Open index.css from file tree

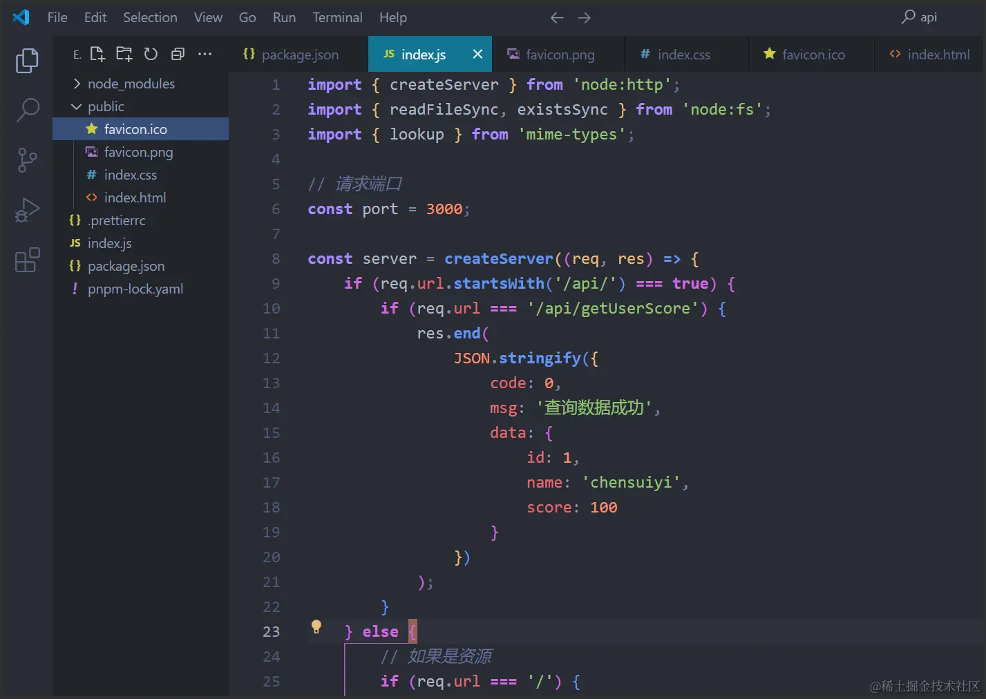pyautogui.click(x=140, y=175)
